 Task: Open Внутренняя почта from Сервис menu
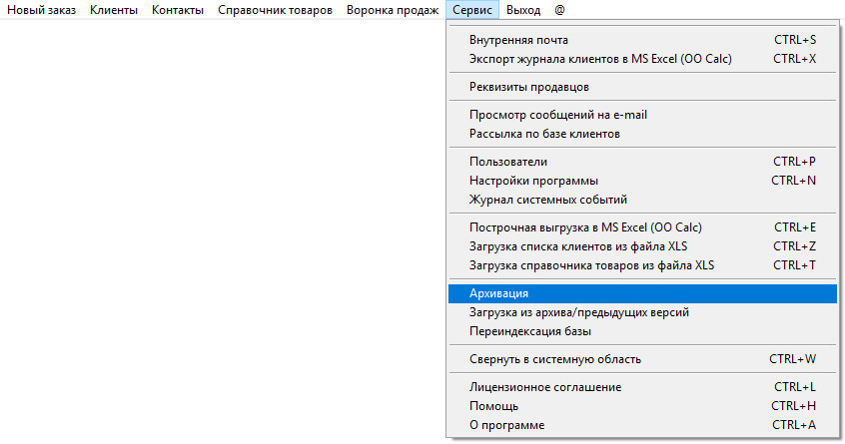pos(518,40)
